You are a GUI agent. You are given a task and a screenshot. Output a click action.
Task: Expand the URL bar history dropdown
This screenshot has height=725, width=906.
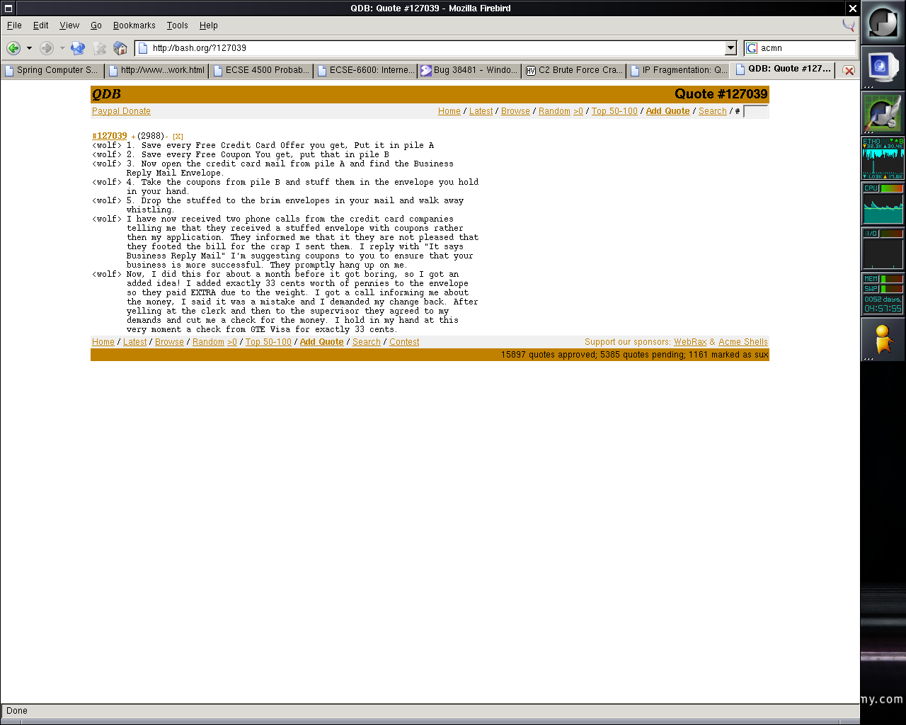[x=731, y=48]
